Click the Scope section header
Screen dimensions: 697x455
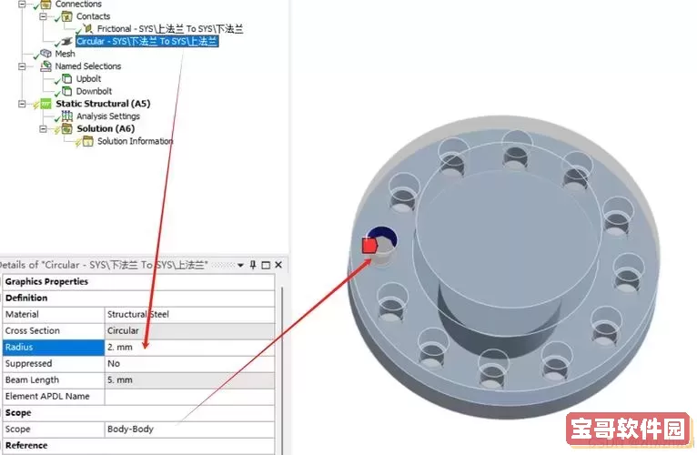tap(138, 413)
